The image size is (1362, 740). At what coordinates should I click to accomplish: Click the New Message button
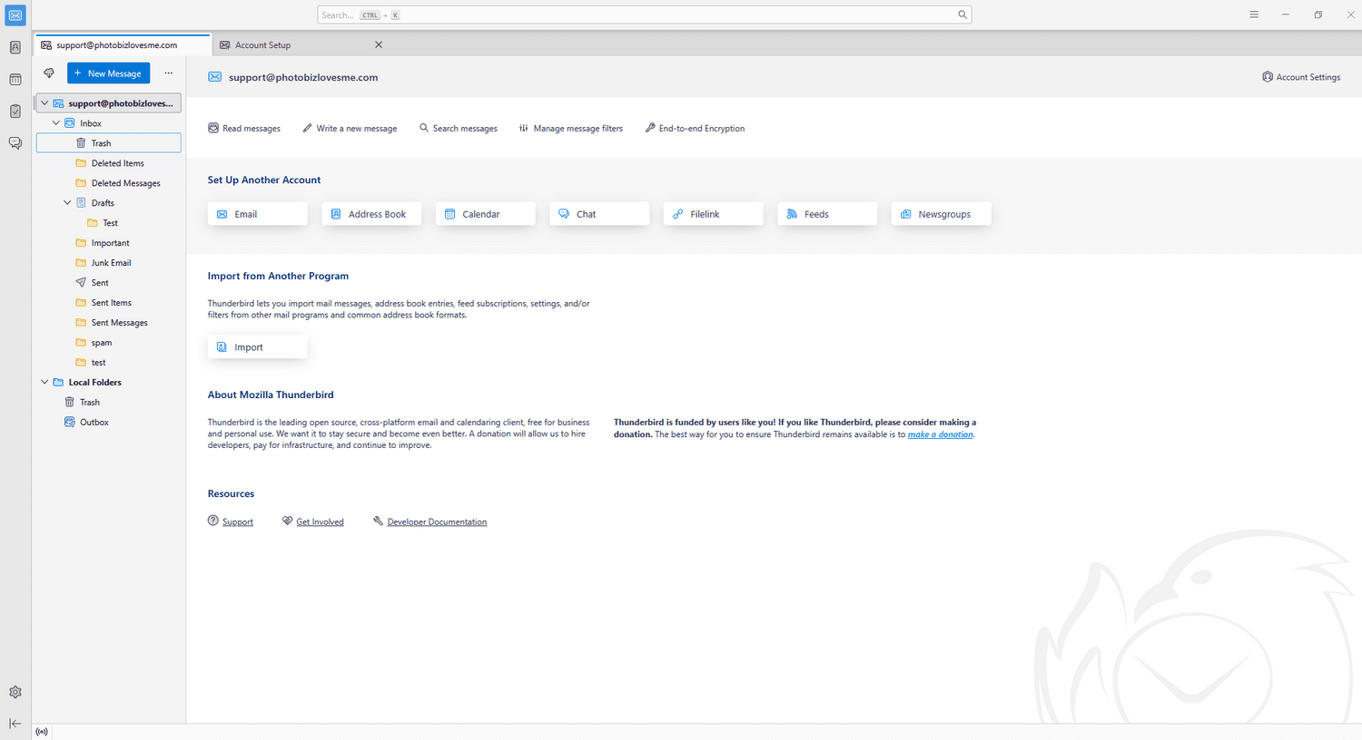pos(108,73)
